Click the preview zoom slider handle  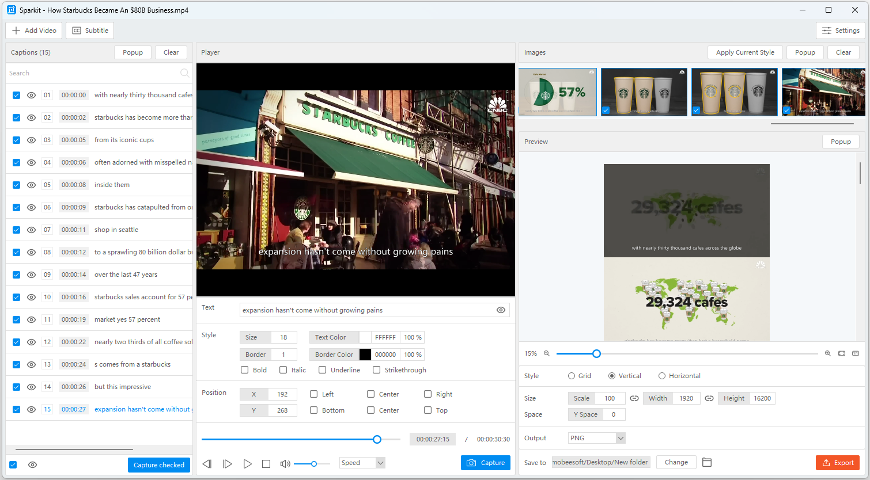[x=597, y=353]
